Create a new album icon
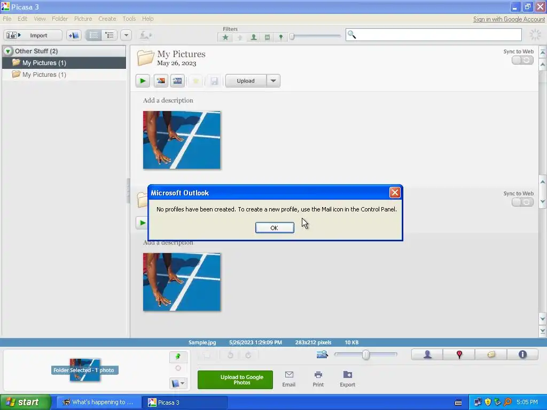The width and height of the screenshot is (547, 410). pos(74,35)
